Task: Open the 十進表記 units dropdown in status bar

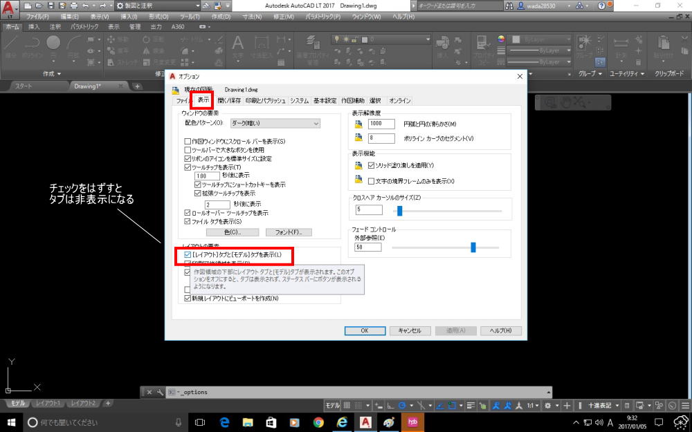Action: 603,405
